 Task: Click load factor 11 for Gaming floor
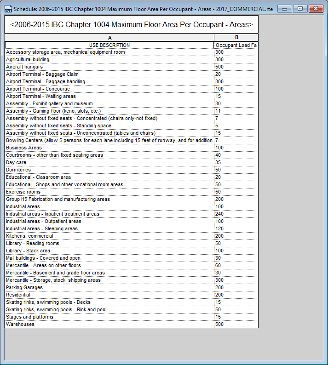point(236,111)
